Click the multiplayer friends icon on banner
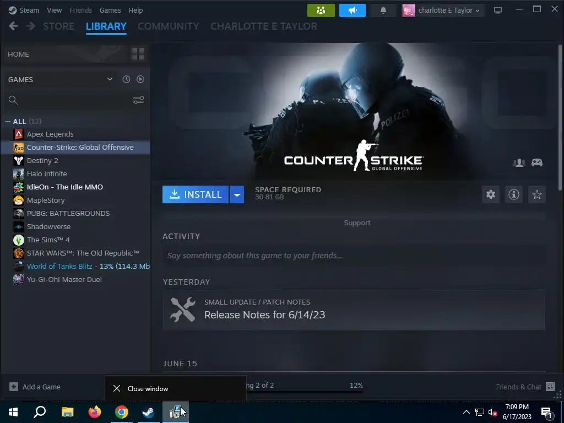 [x=519, y=162]
